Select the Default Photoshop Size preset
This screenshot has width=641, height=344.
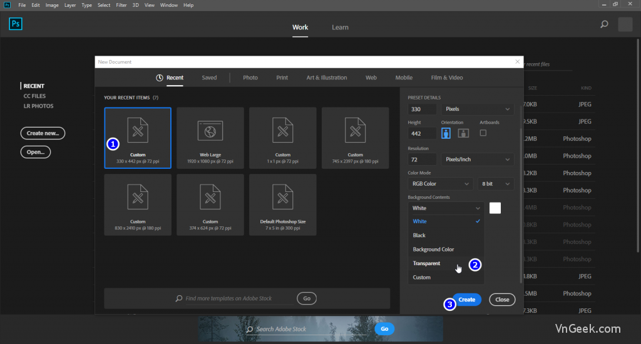coord(283,205)
